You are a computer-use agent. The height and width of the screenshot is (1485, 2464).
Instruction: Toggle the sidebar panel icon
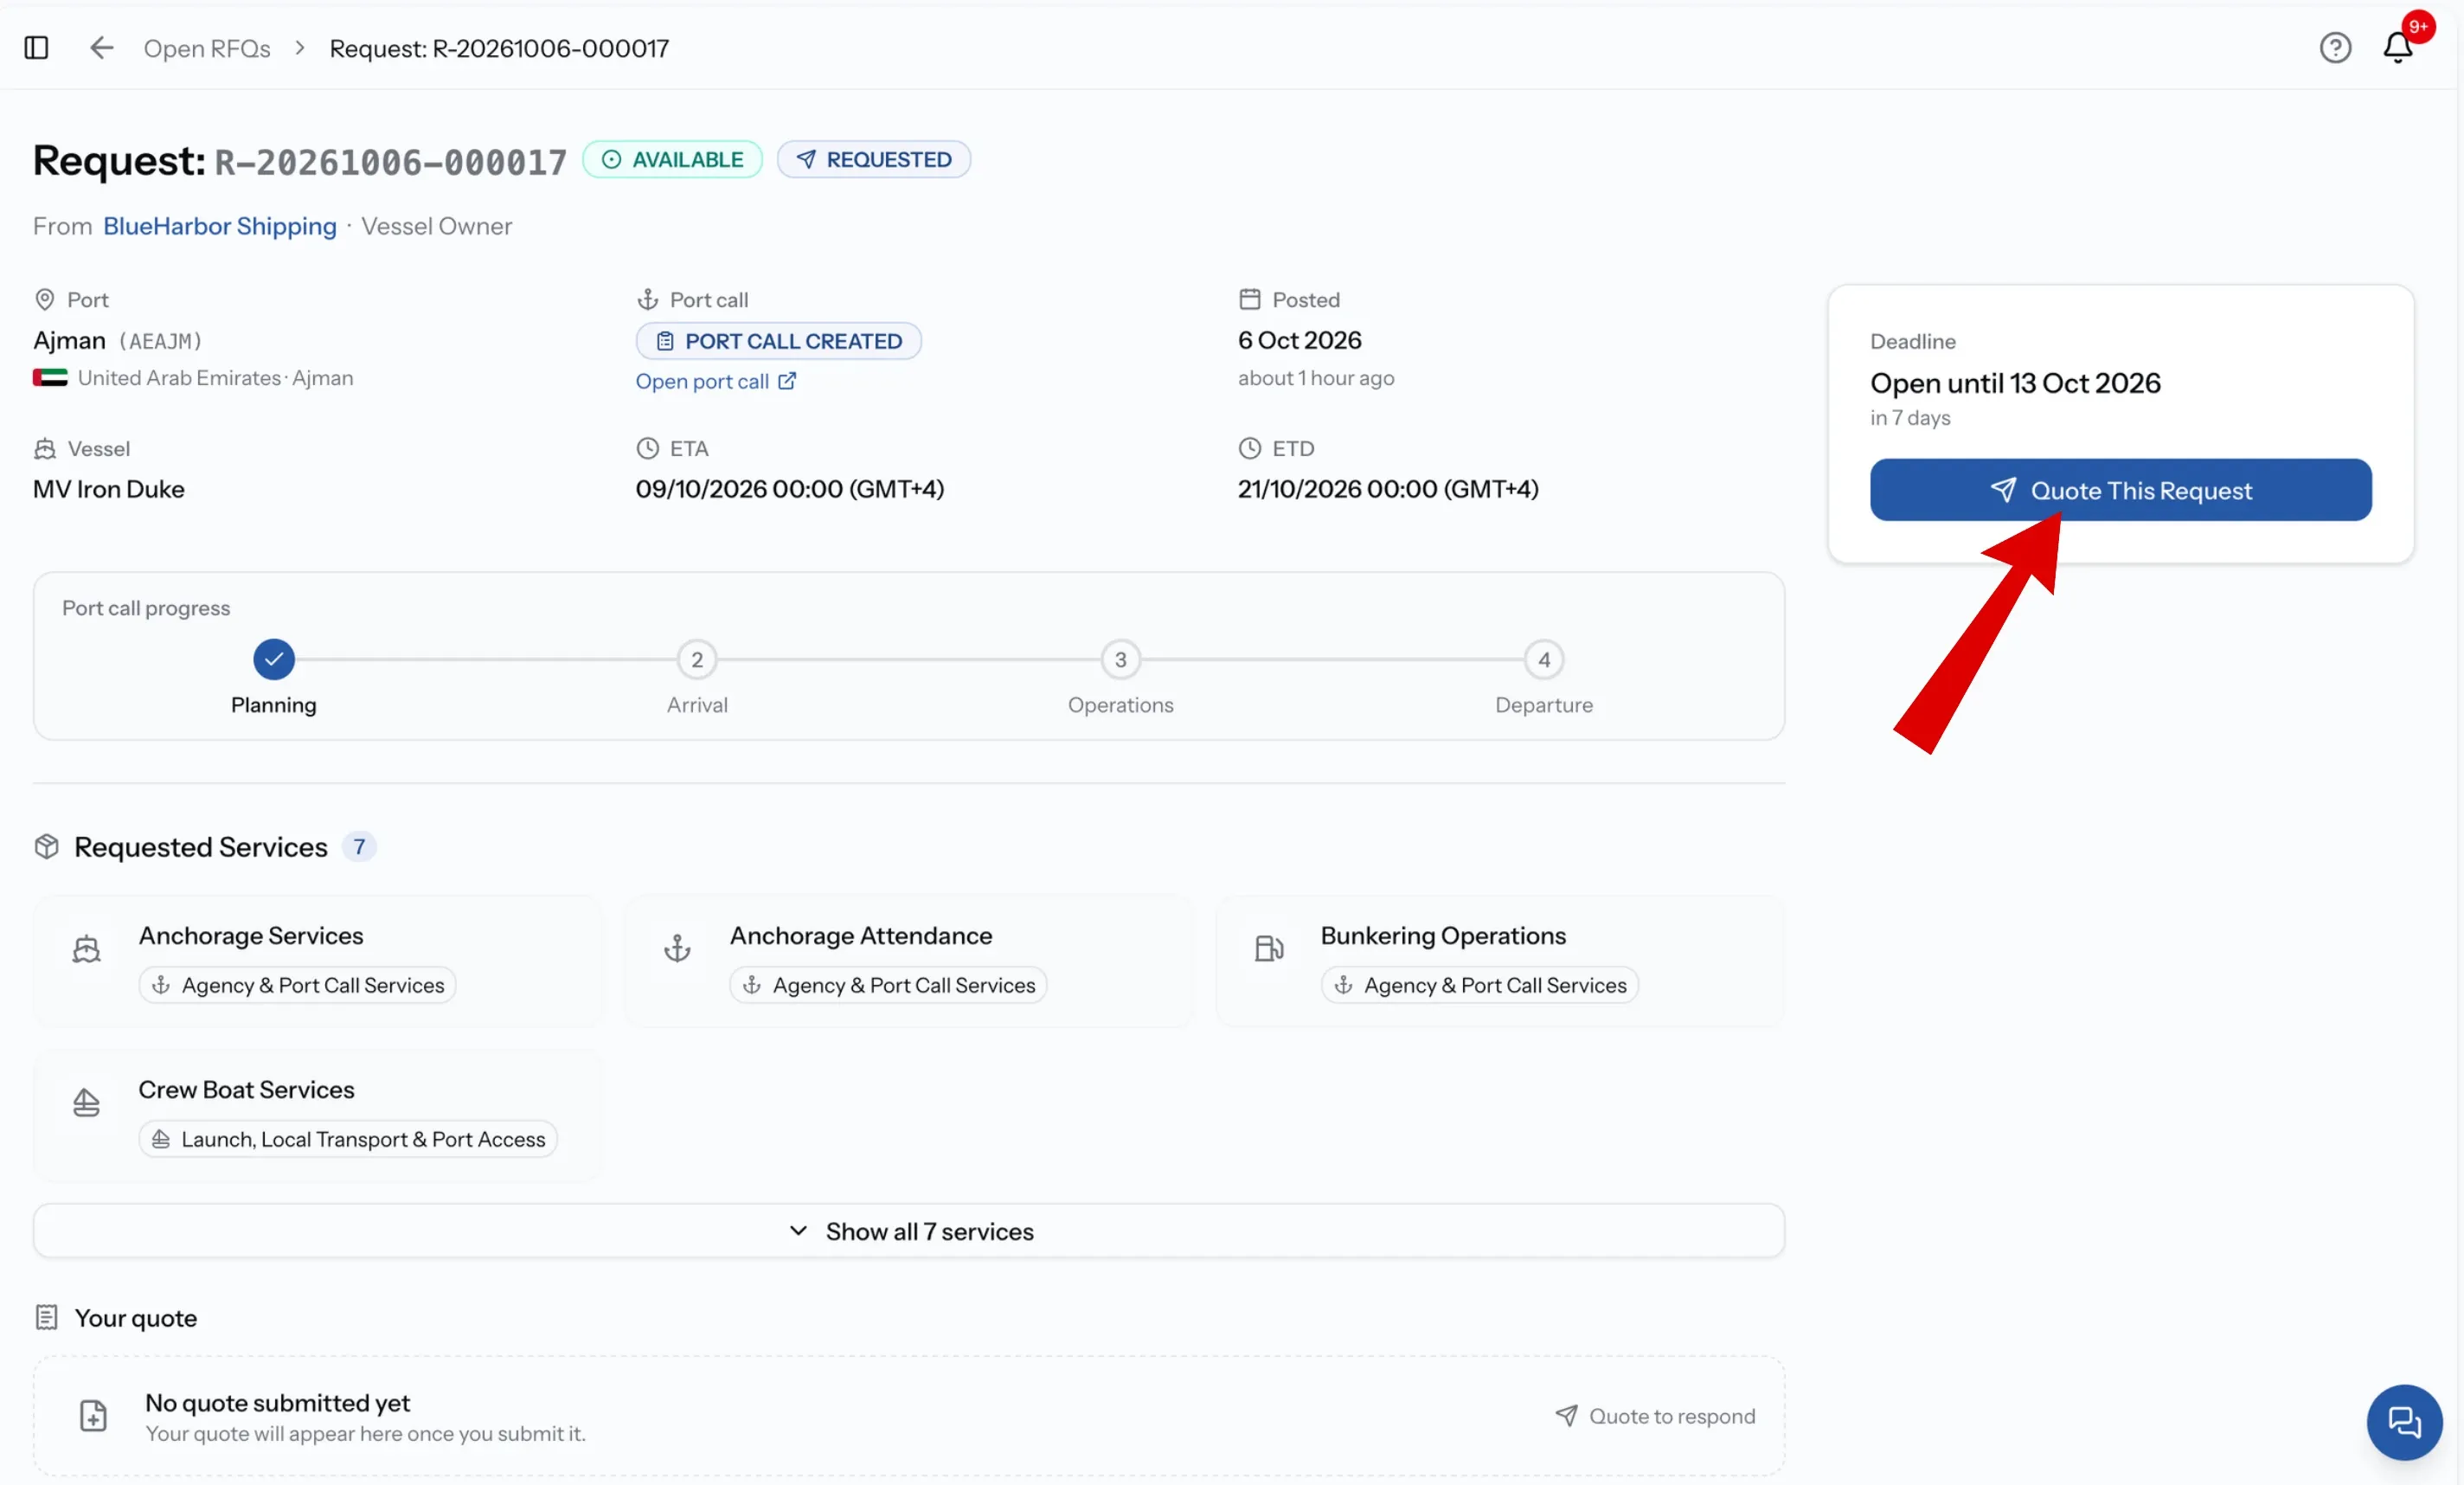click(36, 47)
